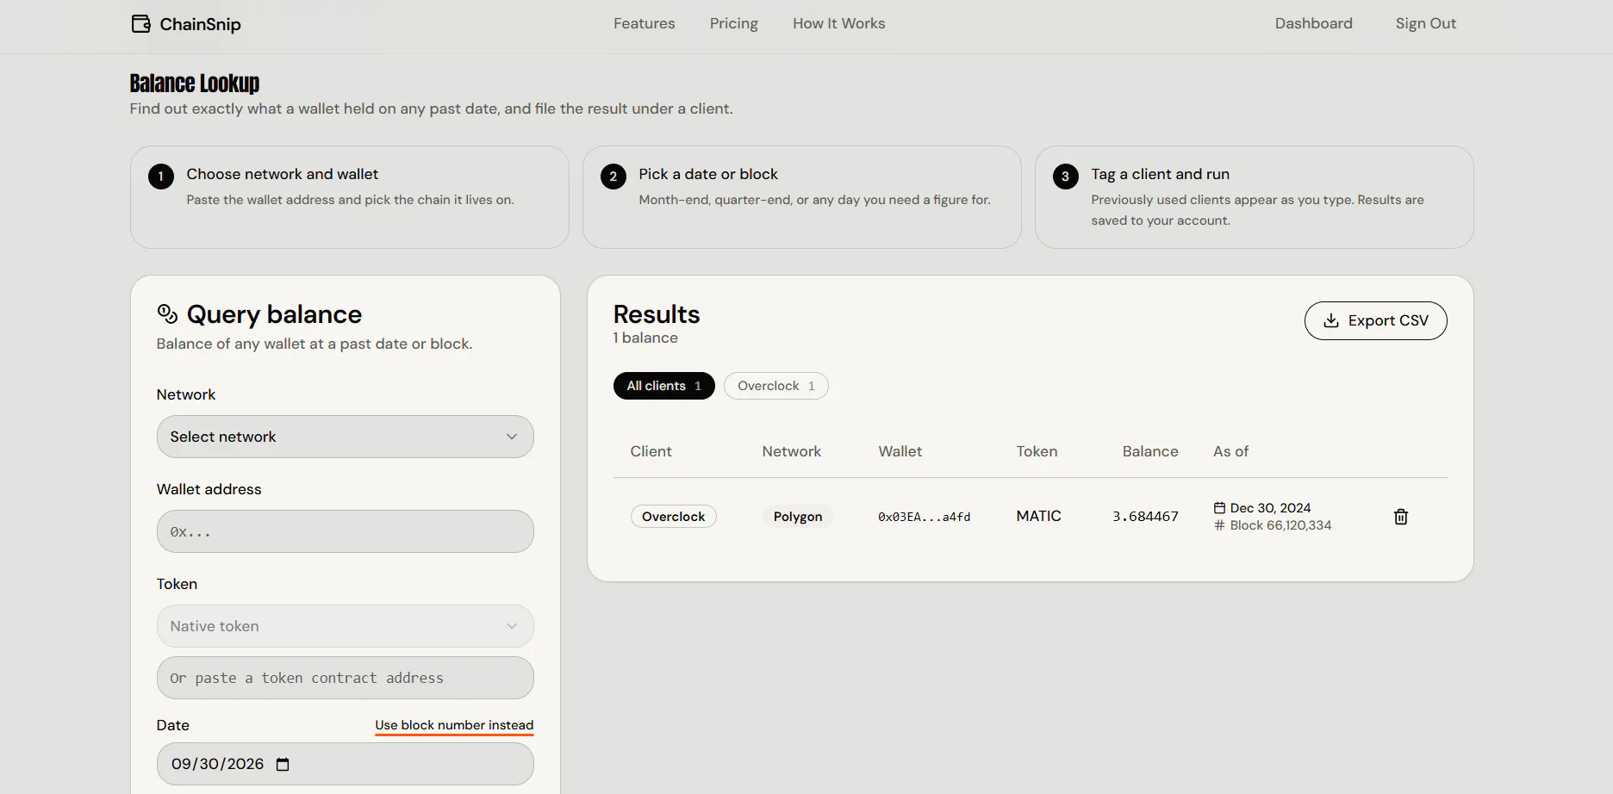
Task: Open the Features nav item
Action: click(x=645, y=23)
